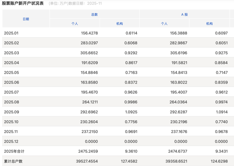
Task: Select the 2025.01 date row label
Action: tap(11, 33)
